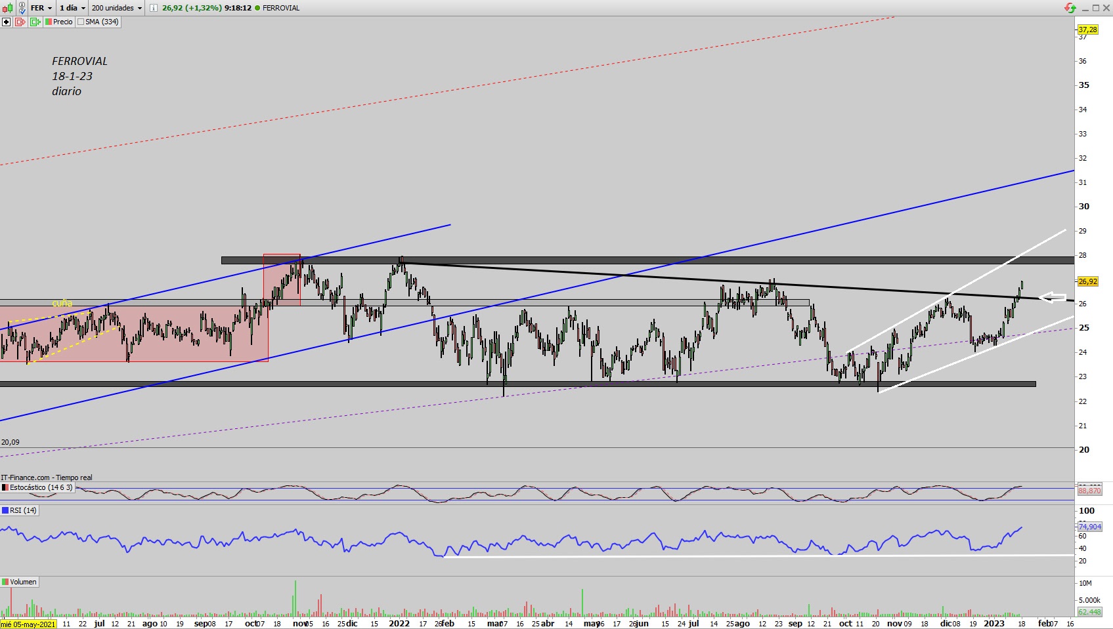Click the 74,904 RSI value tag
The width and height of the screenshot is (1113, 629).
click(1090, 527)
